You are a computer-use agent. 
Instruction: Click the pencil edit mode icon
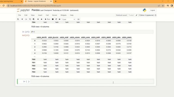pos(136,15)
